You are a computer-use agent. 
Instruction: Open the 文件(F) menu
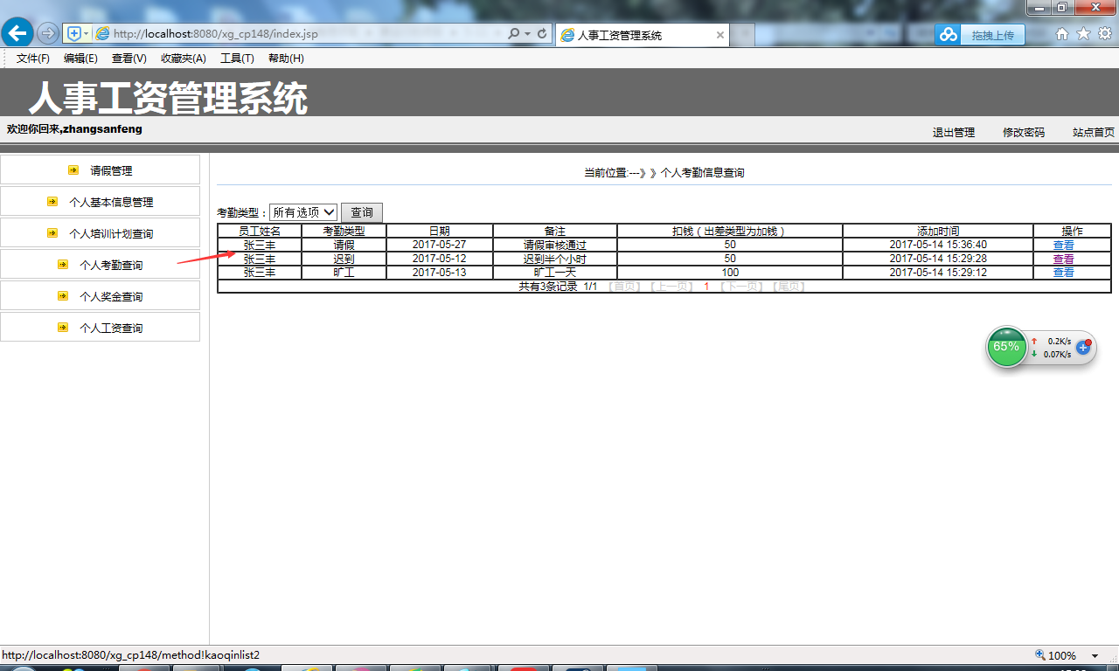coord(33,59)
